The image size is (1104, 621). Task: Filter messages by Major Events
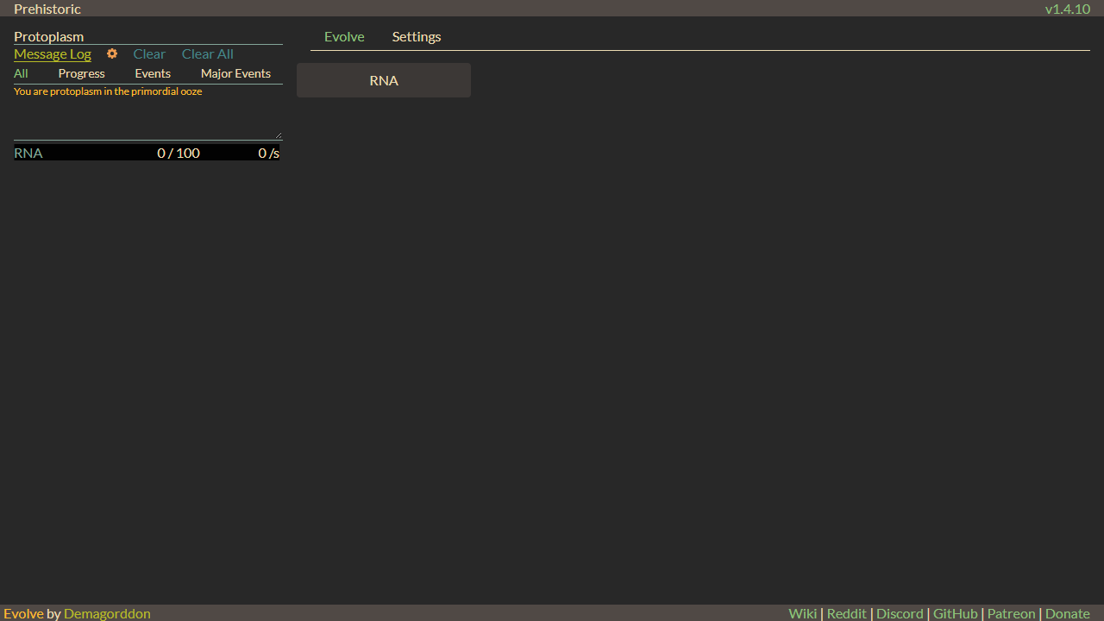pyautogui.click(x=235, y=73)
